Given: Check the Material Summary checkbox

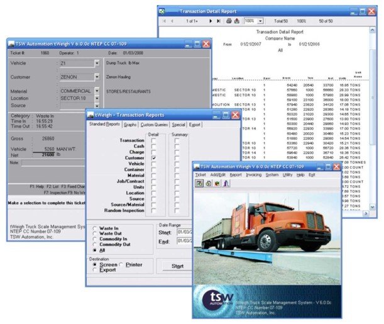Looking at the screenshot, I should click(177, 176).
